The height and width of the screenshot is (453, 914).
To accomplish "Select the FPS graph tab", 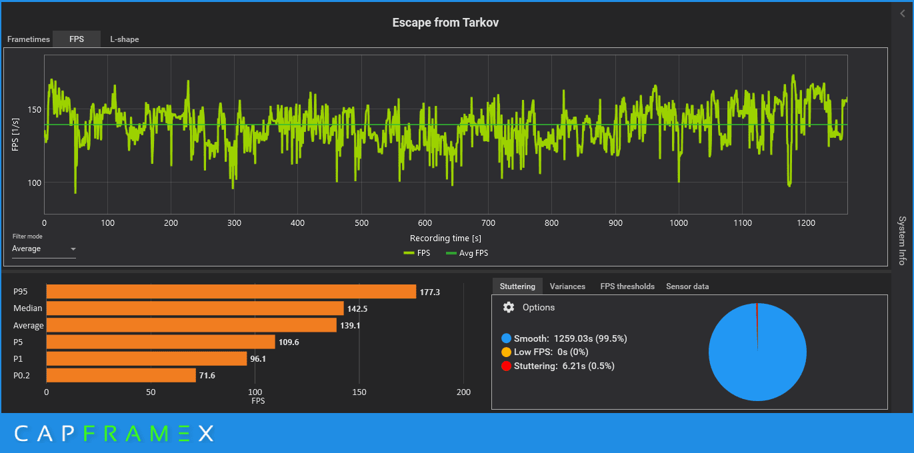I will [x=77, y=39].
